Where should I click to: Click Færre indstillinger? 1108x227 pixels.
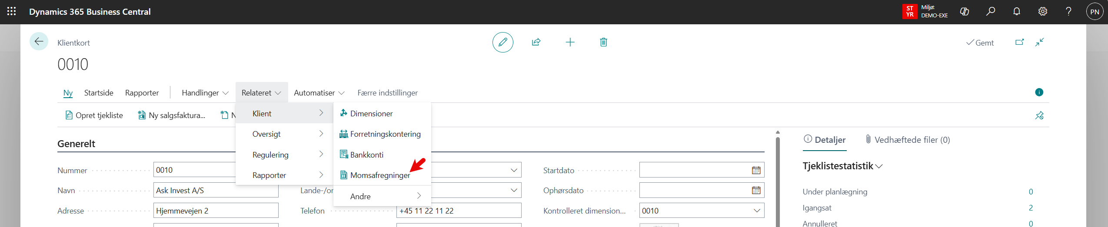387,92
